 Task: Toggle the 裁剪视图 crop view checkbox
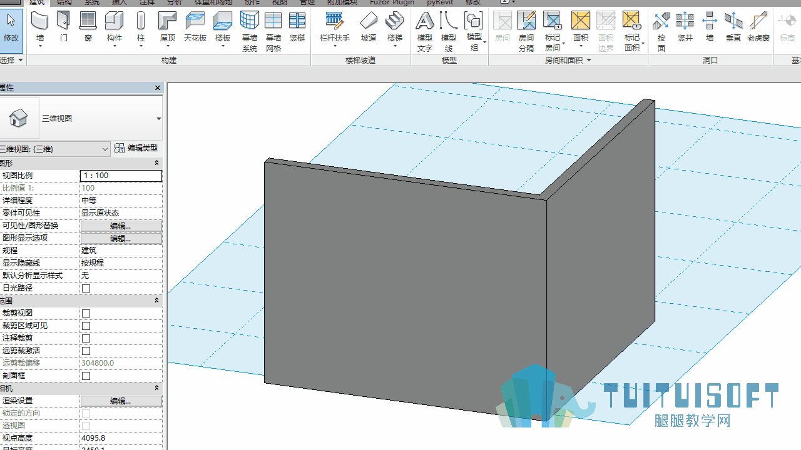pyautogui.click(x=86, y=313)
